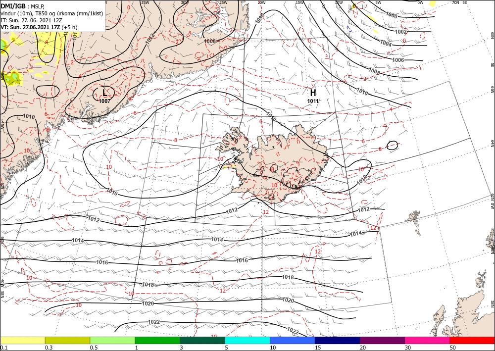This screenshot has height=351, width=495.
Task: Click the yellow 0.1–0.3 precipitation legend swatch
Action: pyautogui.click(x=22, y=340)
